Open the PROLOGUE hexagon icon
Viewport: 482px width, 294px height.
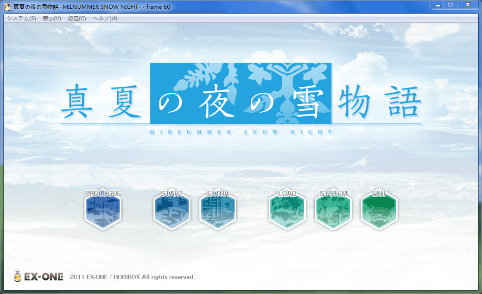(x=103, y=210)
